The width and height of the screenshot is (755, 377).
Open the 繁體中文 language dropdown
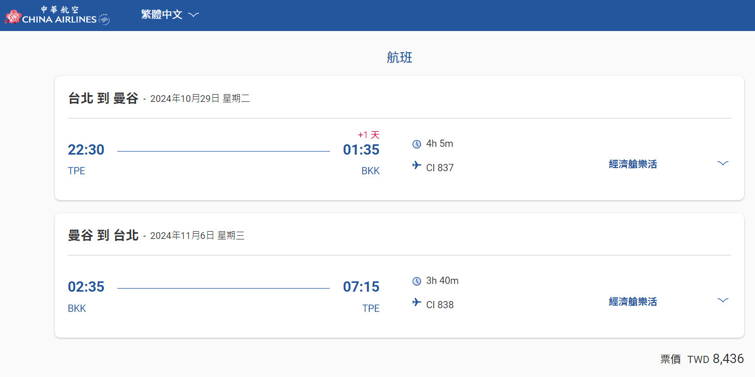tap(170, 14)
